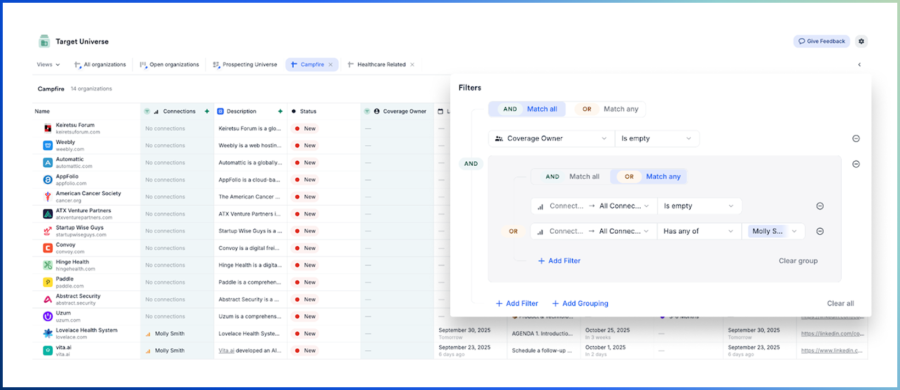Remove the nested filter group

(856, 164)
